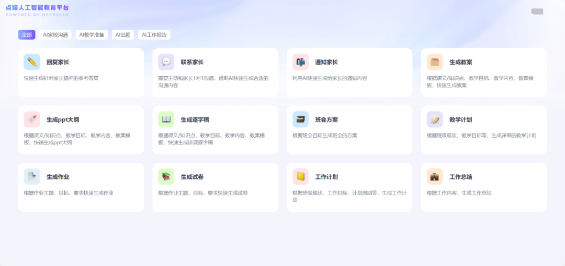Click description 根据作业主题、目标、要求快速生成试卷
This screenshot has width=565, height=266.
pyautogui.click(x=203, y=192)
